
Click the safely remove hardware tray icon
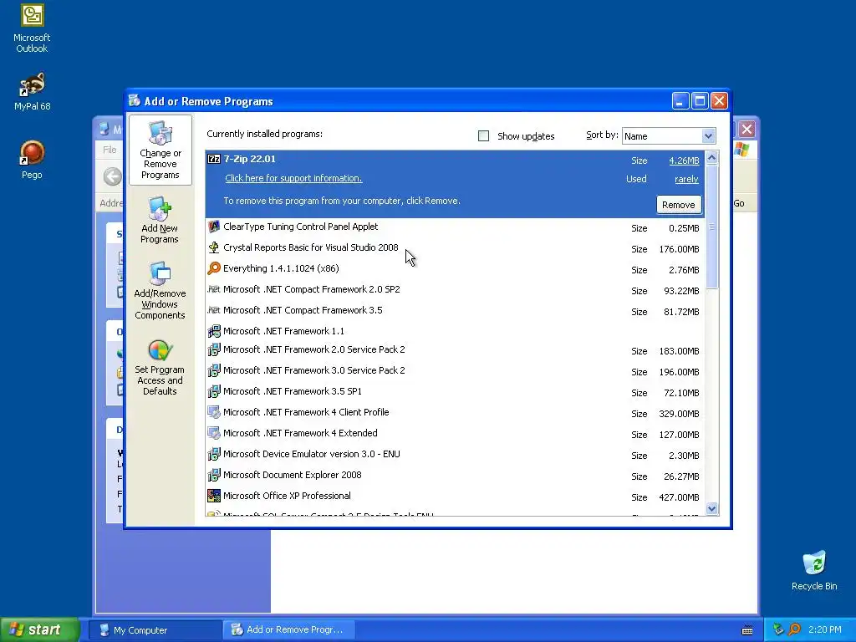coord(778,629)
